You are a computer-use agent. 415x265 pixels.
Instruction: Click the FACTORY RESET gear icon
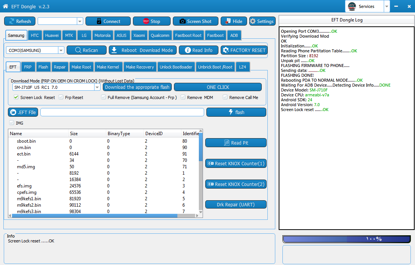click(226, 50)
